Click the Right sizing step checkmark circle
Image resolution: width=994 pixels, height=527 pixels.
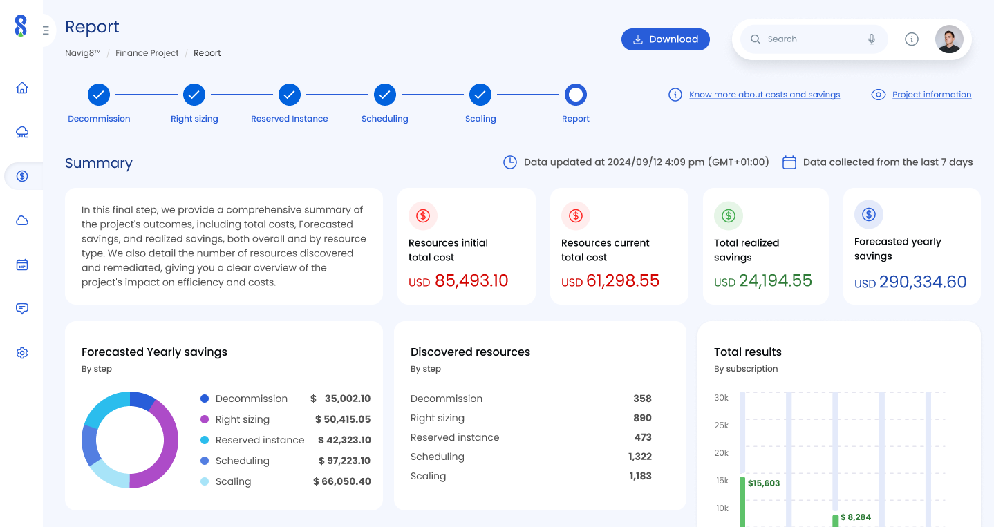tap(194, 95)
